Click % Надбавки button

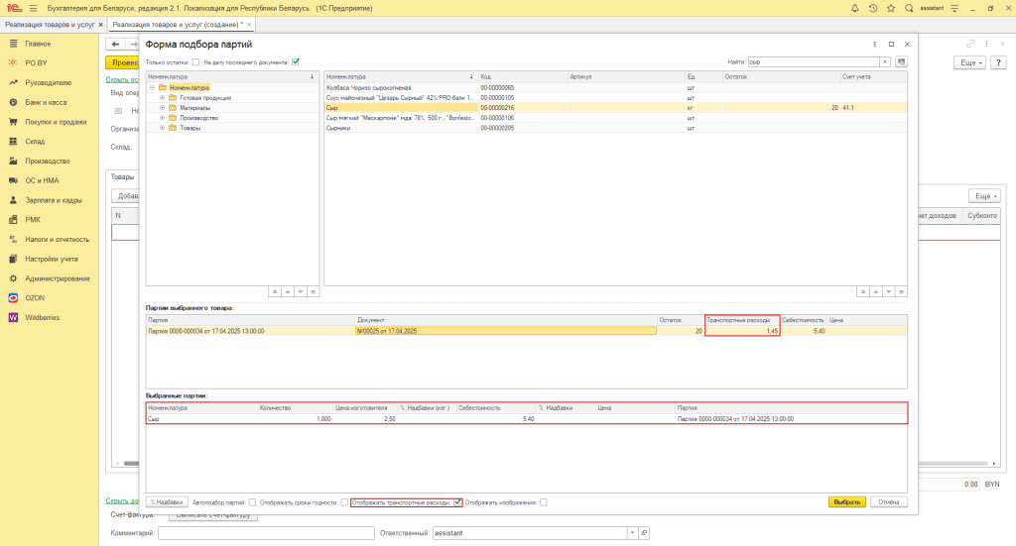167,502
